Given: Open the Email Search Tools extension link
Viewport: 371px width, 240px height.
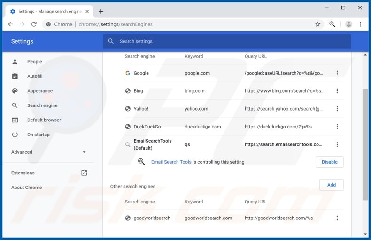Looking at the screenshot, I should (x=171, y=162).
